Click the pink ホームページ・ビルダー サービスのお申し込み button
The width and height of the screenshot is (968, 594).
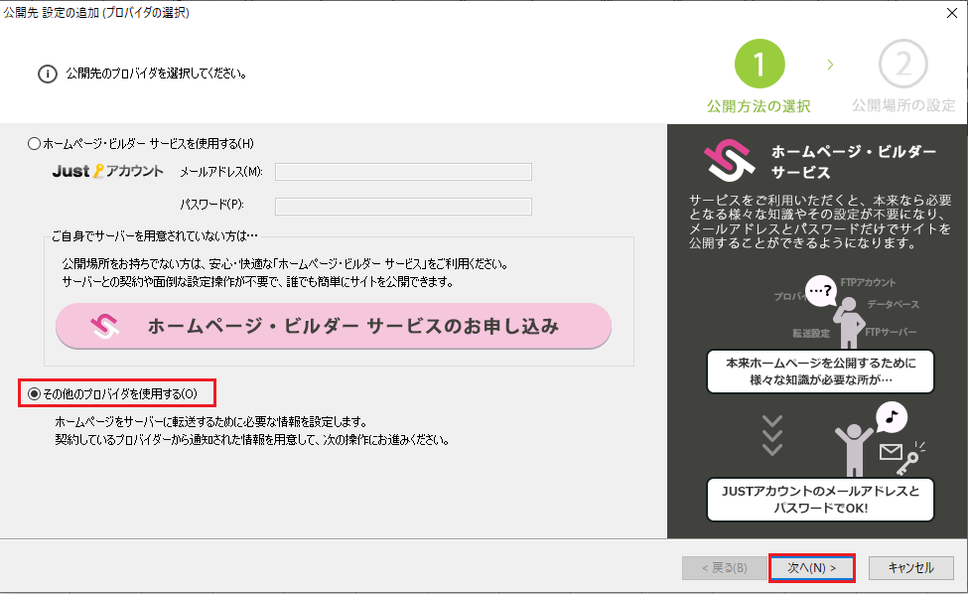click(334, 326)
